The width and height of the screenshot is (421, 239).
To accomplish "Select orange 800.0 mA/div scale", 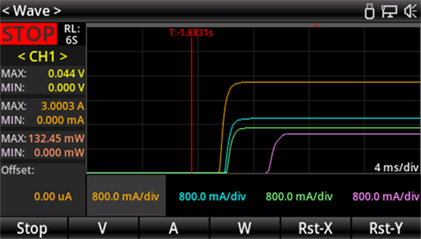I will 125,196.
